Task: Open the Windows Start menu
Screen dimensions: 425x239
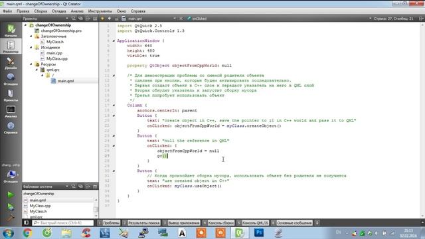Action: point(8,233)
